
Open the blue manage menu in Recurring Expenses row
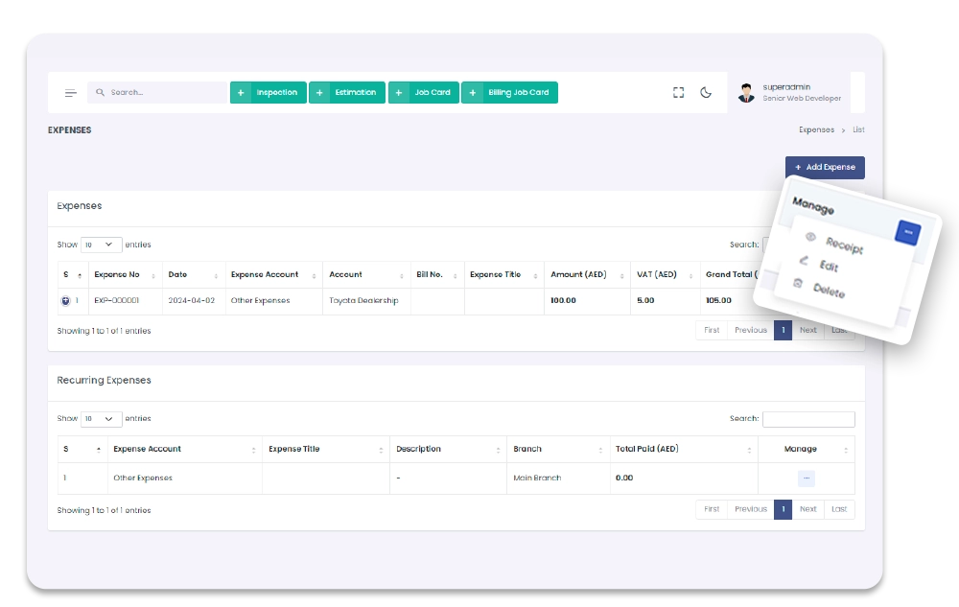(806, 478)
